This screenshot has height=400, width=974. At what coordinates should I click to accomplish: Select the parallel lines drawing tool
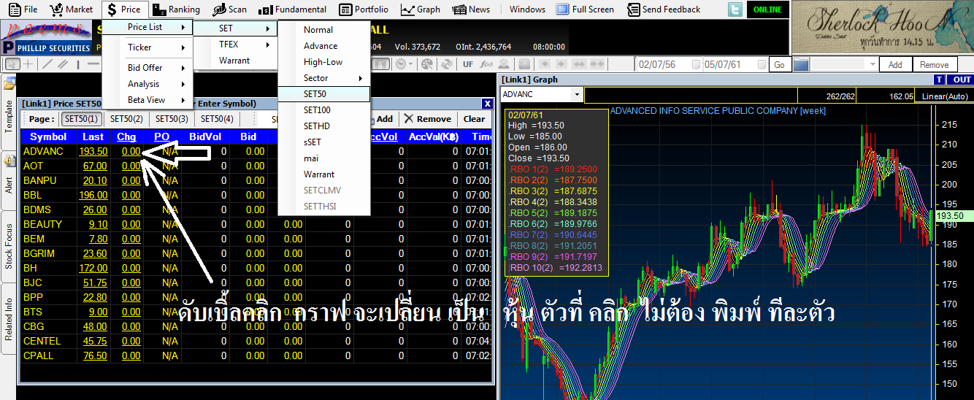62,64
